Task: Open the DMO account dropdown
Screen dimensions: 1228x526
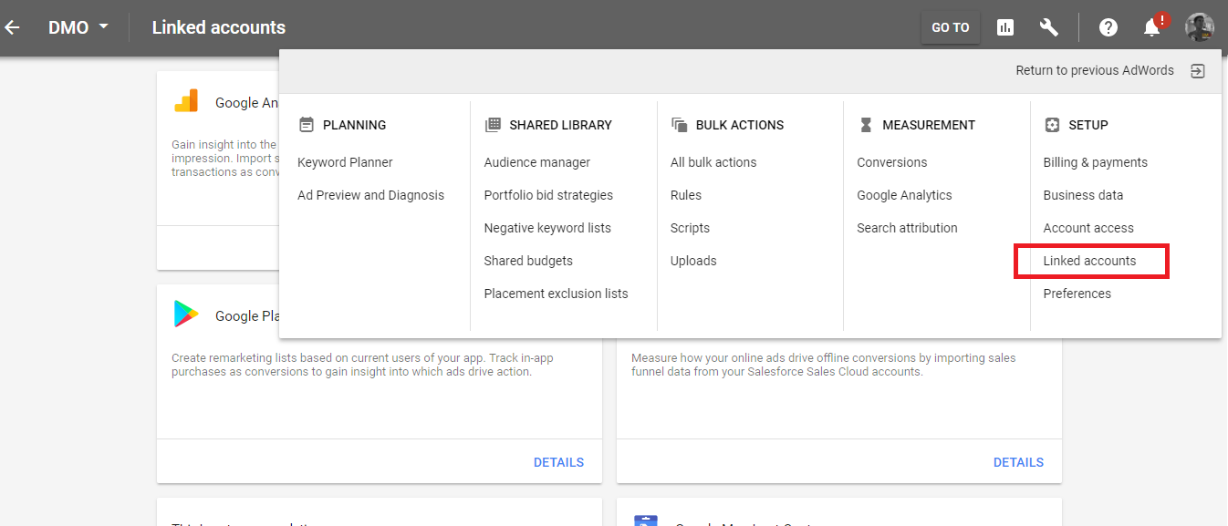Action: [x=78, y=27]
